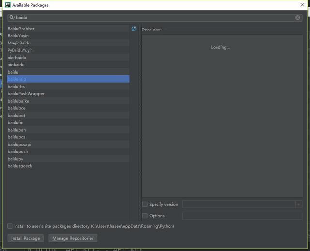Image resolution: width=310 pixels, height=251 pixels.
Task: Select the aio-baidu package
Action: 68,58
